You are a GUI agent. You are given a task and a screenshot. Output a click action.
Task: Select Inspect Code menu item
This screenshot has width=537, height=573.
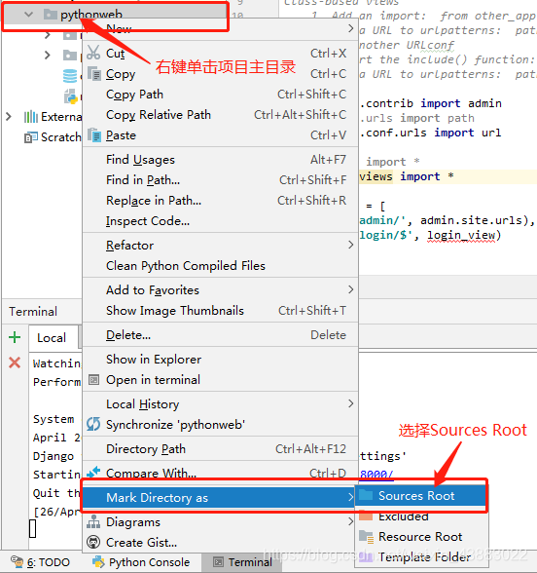(x=220, y=221)
